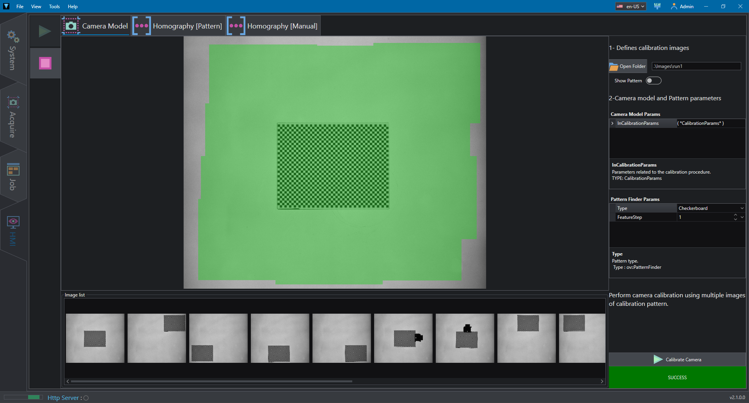Expand the InCalibrationParams tree row

(612, 123)
